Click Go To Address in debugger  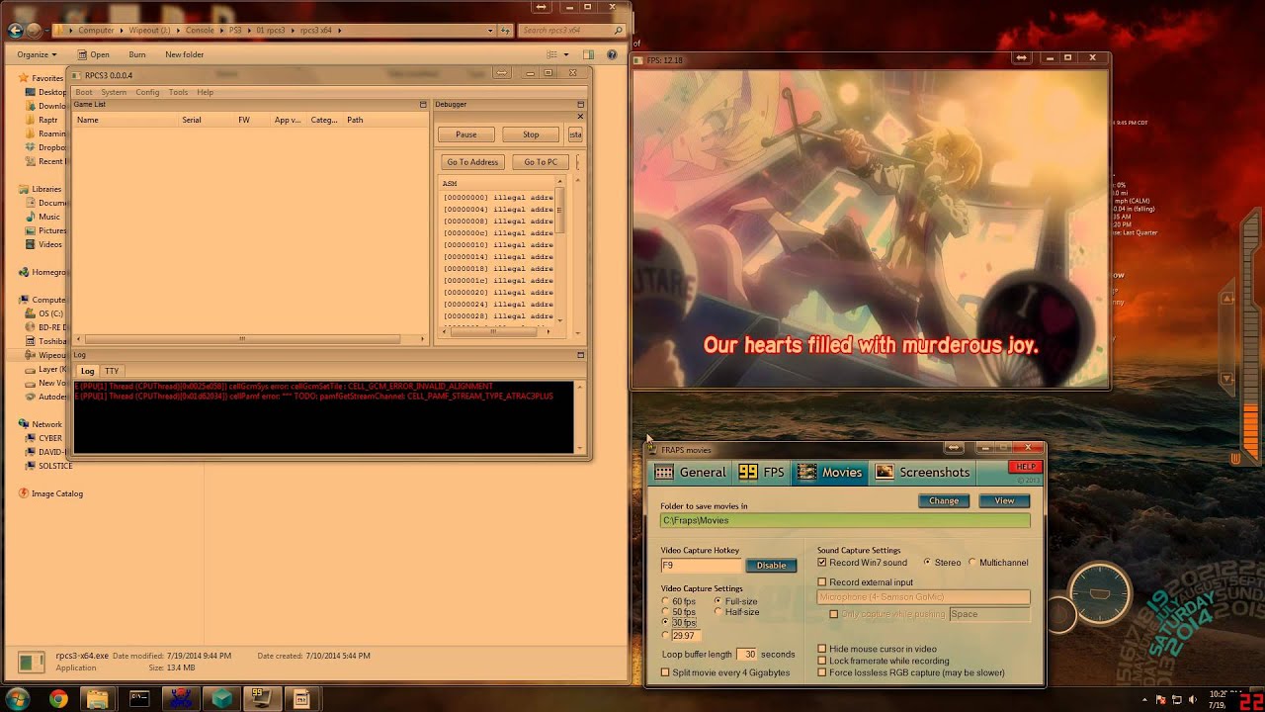coord(472,162)
